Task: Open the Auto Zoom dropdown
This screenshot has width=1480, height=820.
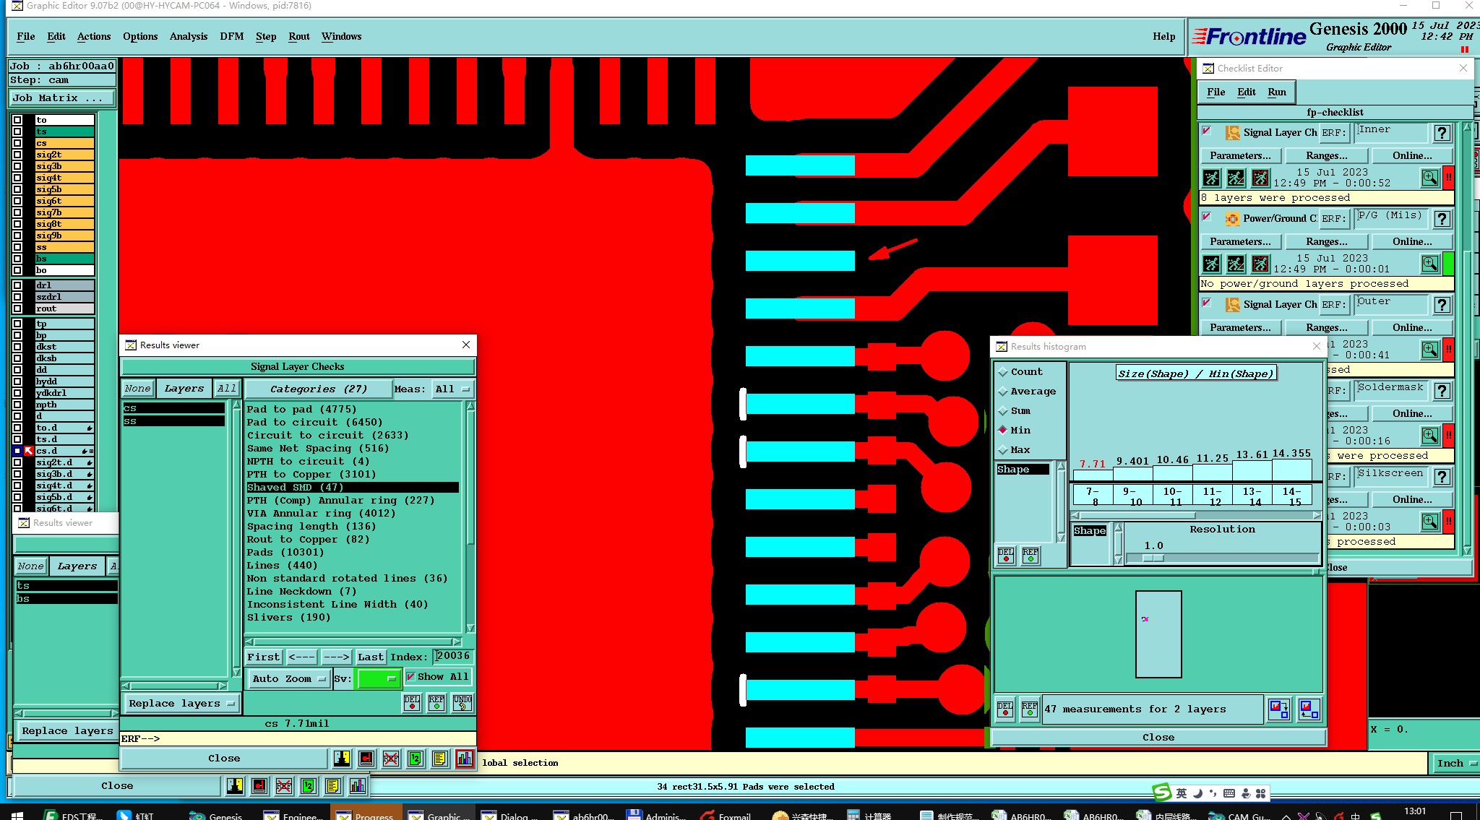Action: [288, 679]
